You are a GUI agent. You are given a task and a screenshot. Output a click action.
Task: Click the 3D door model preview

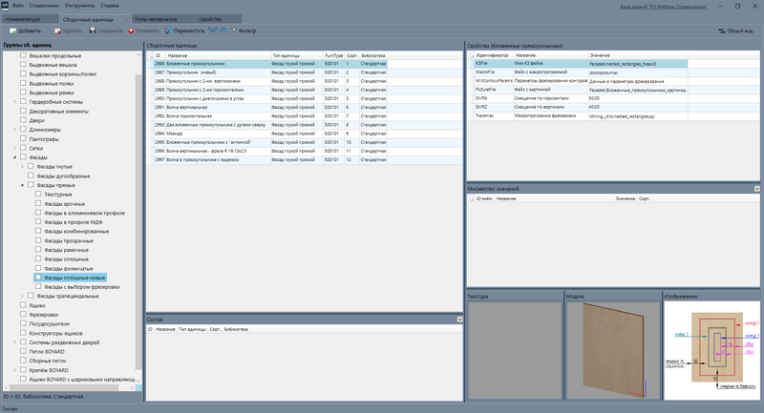(x=613, y=350)
